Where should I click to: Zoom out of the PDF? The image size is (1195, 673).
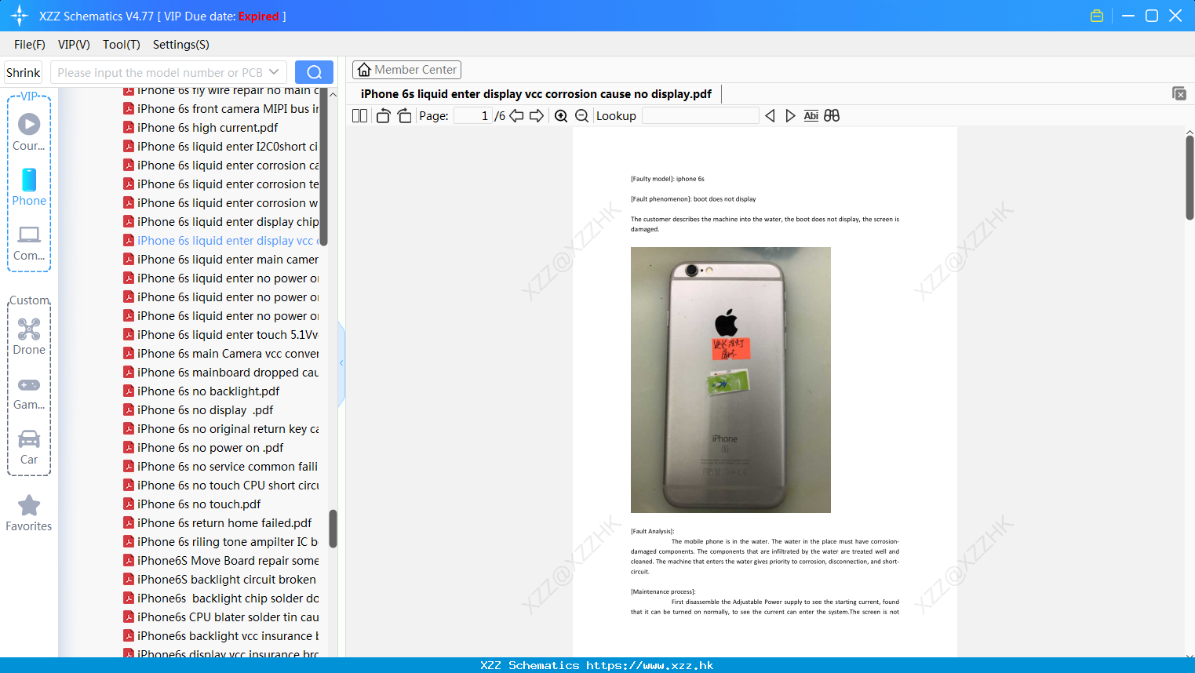coord(582,116)
